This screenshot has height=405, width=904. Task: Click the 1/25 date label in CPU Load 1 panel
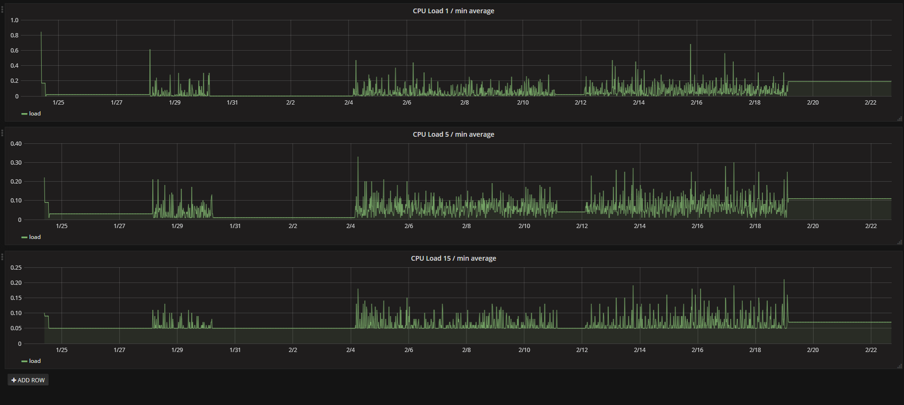coord(58,102)
